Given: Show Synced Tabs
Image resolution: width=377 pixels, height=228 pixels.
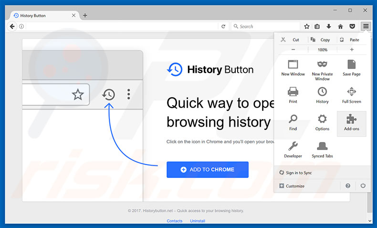Looking at the screenshot, I should point(323,150).
